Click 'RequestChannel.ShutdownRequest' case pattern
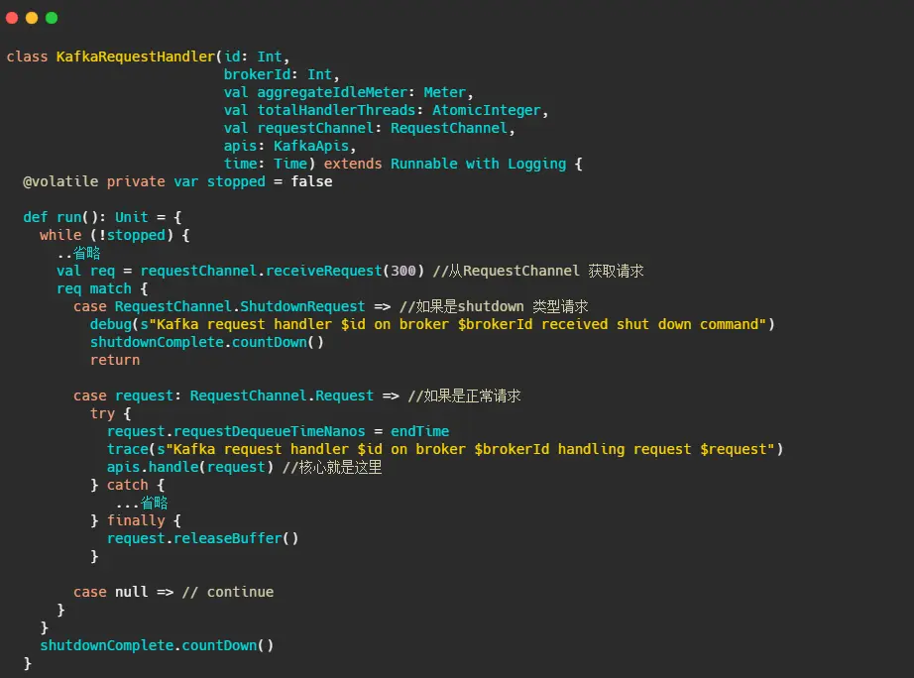 click(240, 306)
